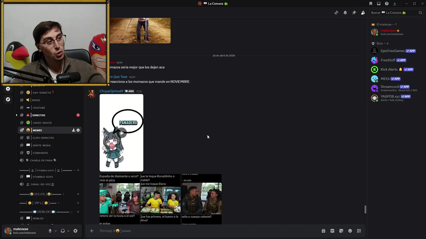Open the Anubis meme image
Image resolution: width=426 pixels, height=239 pixels.
pos(201,194)
